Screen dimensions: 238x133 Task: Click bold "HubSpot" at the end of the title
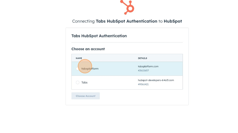click(173, 21)
